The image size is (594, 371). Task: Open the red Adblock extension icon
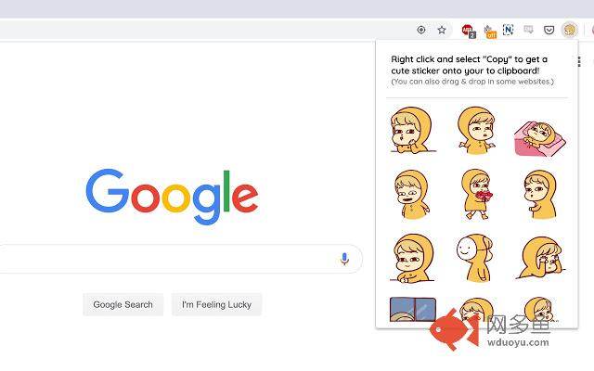click(x=468, y=31)
